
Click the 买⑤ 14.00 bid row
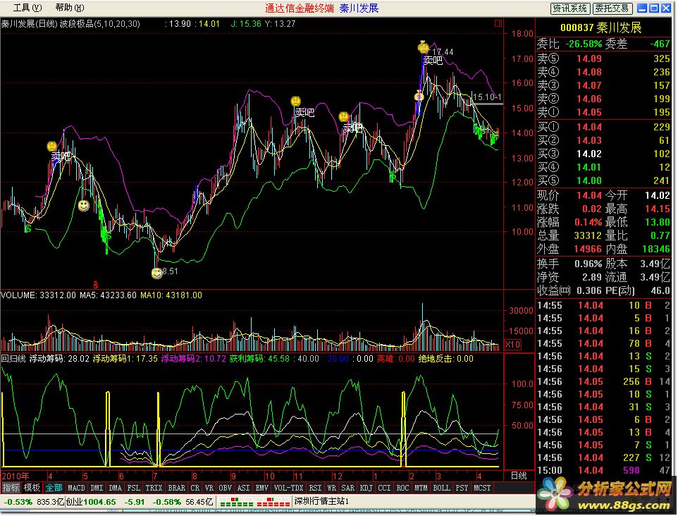603,180
